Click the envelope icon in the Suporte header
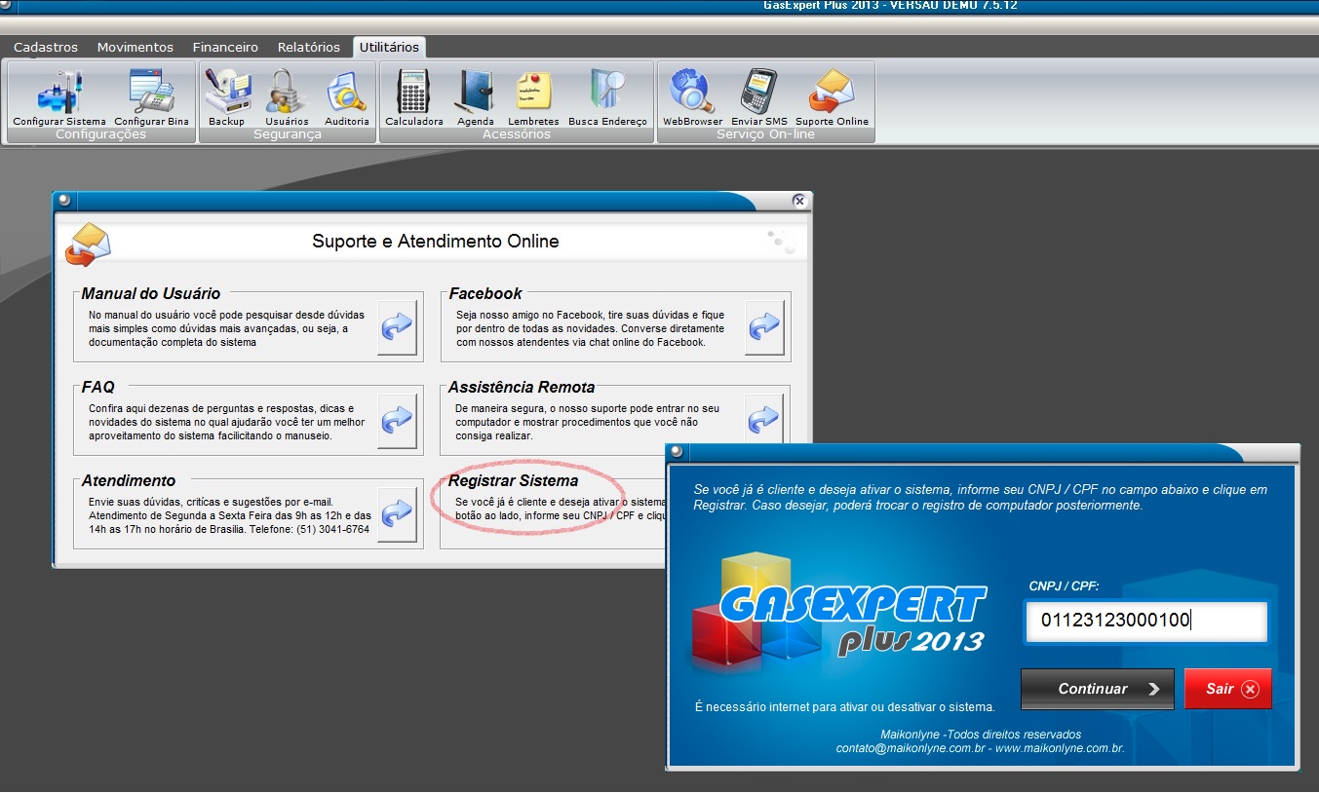This screenshot has height=793, width=1319. coord(88,244)
